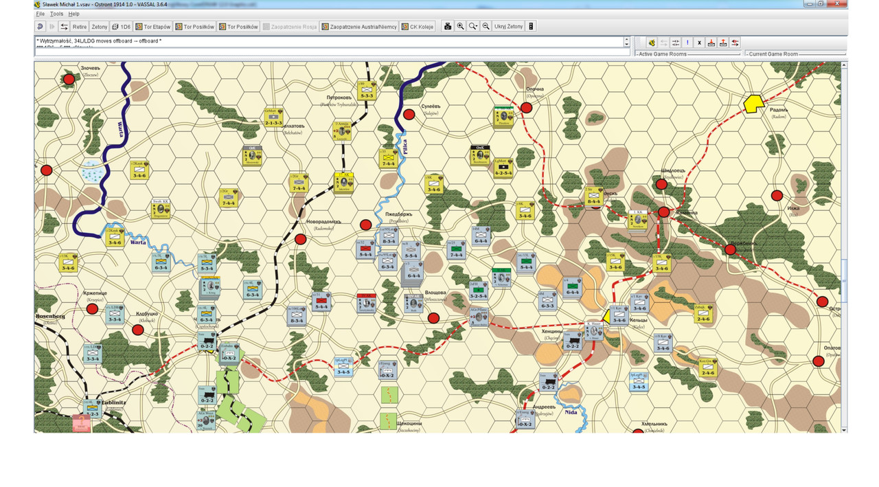This screenshot has width=879, height=487.
Task: Click the server connection arrows icon
Action: coord(64,27)
